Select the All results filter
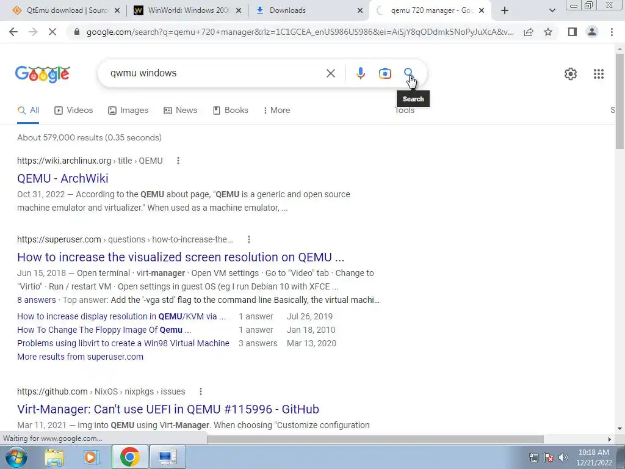 pos(28,110)
